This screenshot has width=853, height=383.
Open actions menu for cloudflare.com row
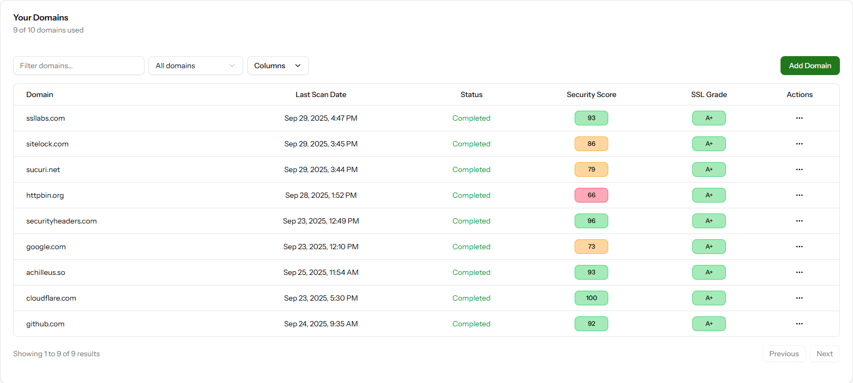click(799, 298)
